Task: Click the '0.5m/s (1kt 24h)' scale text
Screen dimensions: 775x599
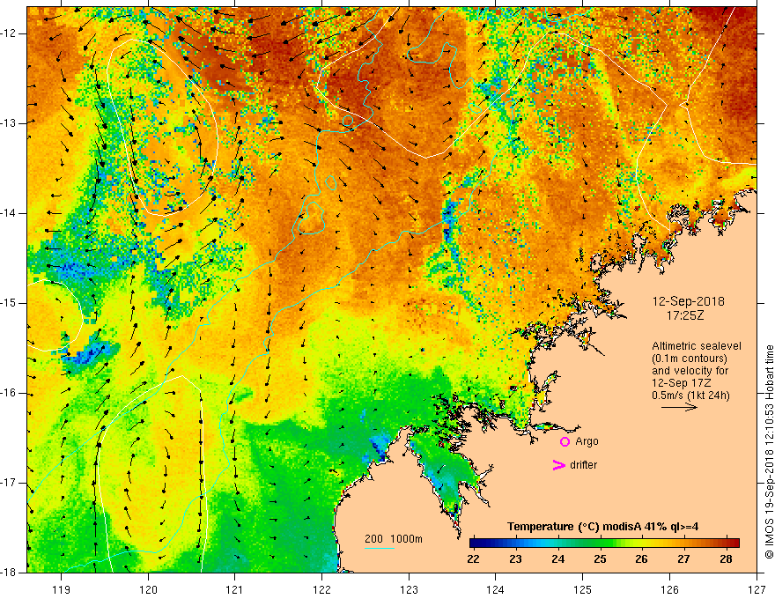Action: [691, 396]
